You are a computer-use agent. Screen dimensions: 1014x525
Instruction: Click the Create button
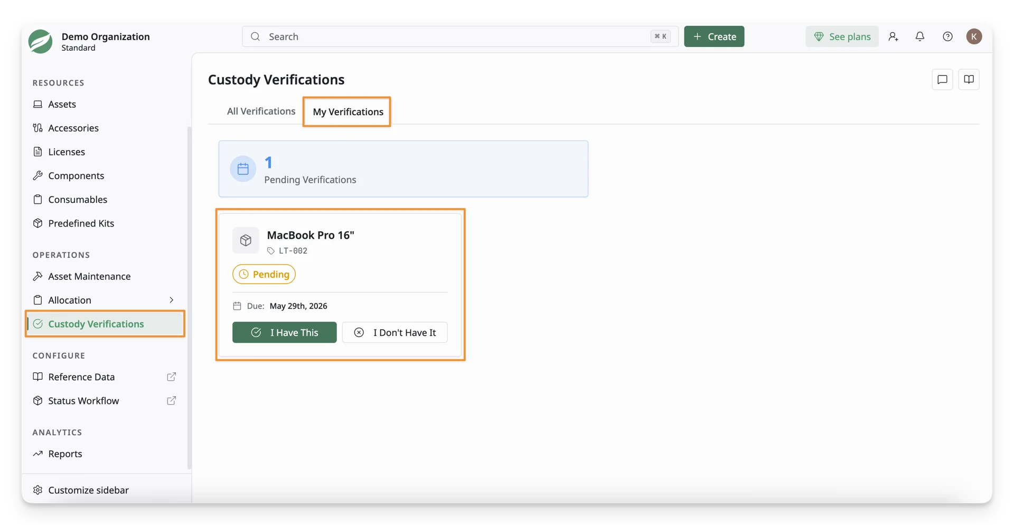tap(714, 36)
